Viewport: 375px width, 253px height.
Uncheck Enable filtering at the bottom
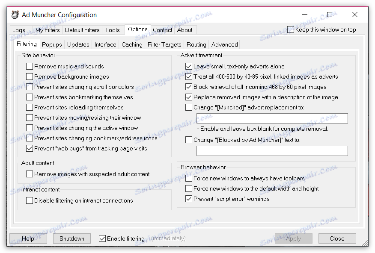[102, 238]
